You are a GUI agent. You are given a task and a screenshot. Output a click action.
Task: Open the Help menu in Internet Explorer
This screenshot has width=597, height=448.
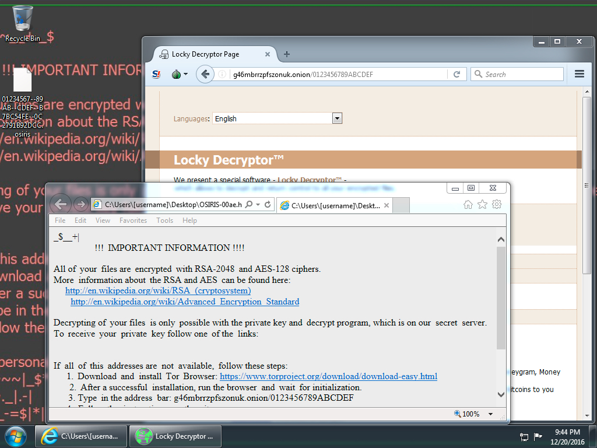click(189, 220)
